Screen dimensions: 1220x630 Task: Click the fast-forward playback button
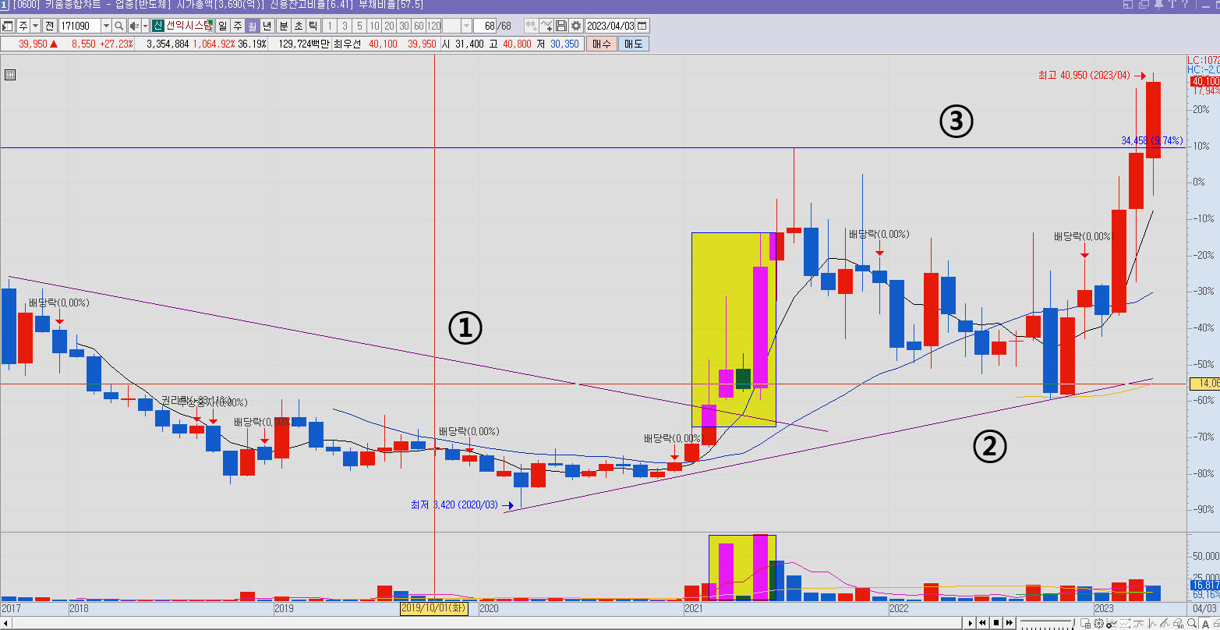[1010, 623]
